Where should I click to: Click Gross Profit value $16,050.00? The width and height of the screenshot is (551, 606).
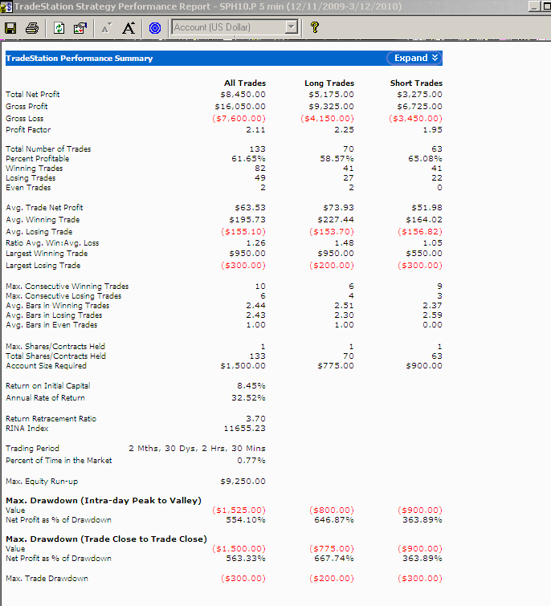pos(240,106)
